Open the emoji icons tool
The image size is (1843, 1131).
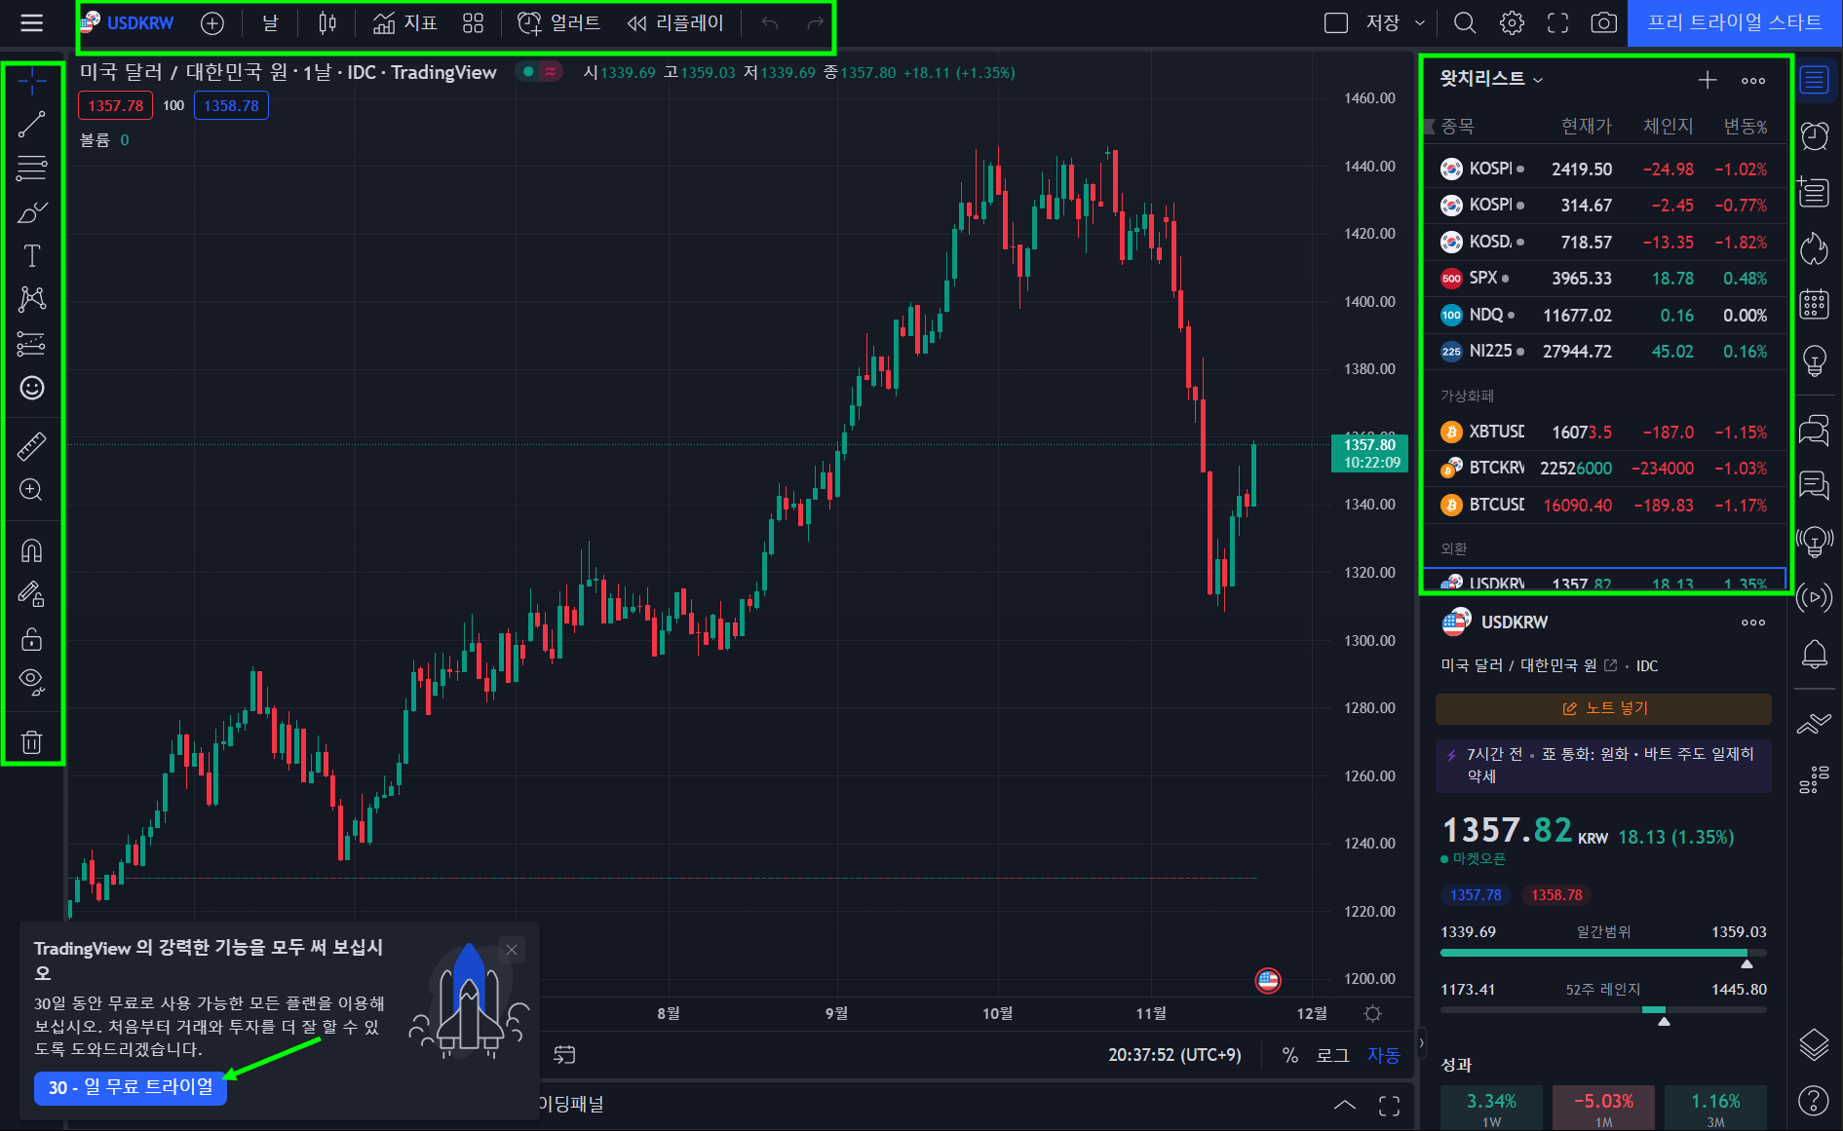[32, 388]
